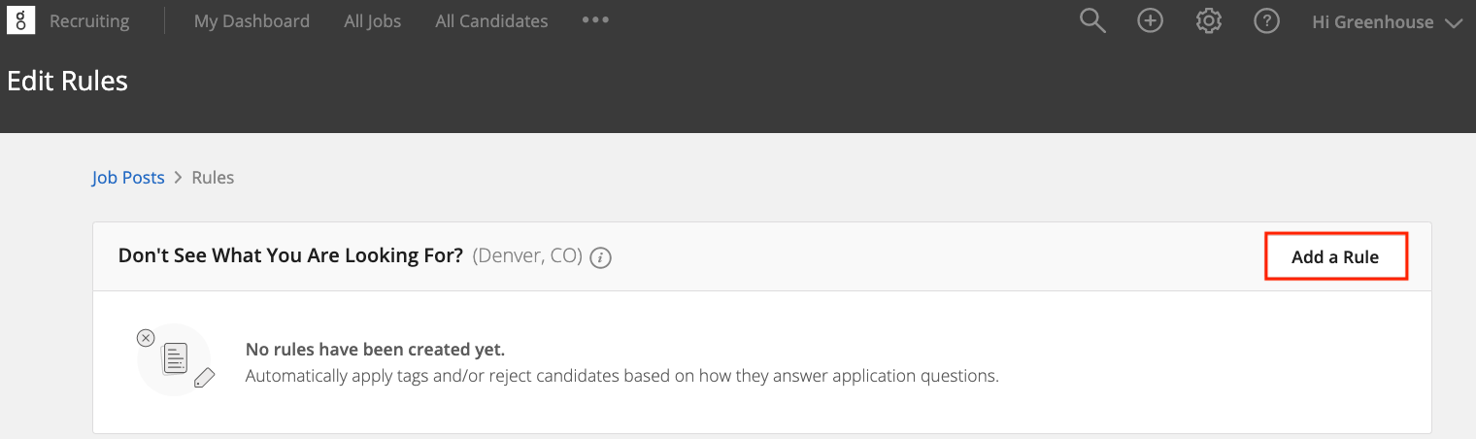The height and width of the screenshot is (439, 1476).
Task: Open the Hi Greenhouse user dropdown
Action: pyautogui.click(x=1387, y=21)
